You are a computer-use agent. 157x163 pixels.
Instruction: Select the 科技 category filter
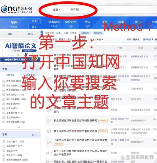[10, 34]
